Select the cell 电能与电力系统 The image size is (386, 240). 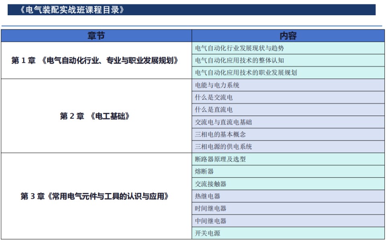pos(288,85)
